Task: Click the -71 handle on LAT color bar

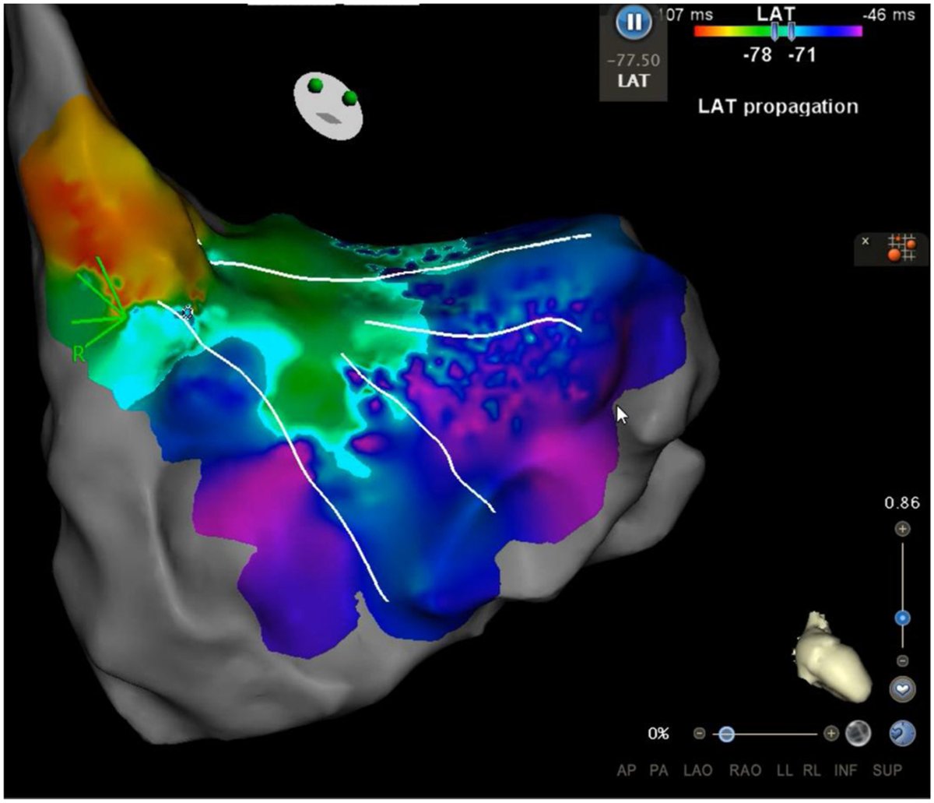Action: click(x=791, y=31)
